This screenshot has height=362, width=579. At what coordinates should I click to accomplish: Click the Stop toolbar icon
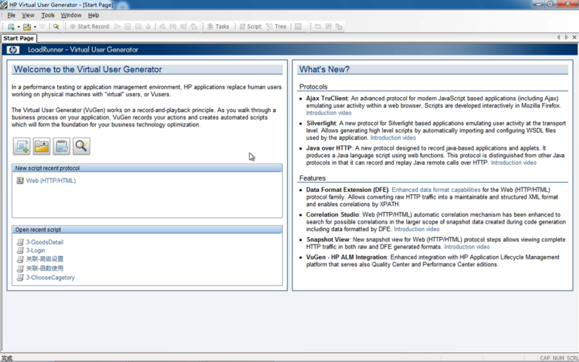[127, 26]
